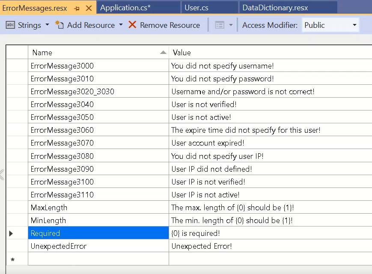Viewport: 372px width, 274px height.
Task: Close the ErrorMessages.resx tab
Action: [89, 8]
